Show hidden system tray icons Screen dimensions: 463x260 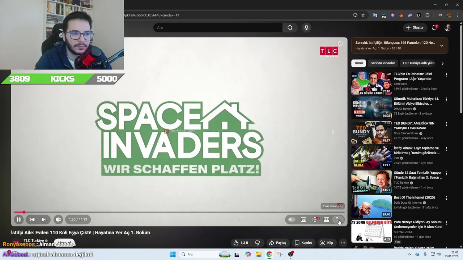point(410,254)
